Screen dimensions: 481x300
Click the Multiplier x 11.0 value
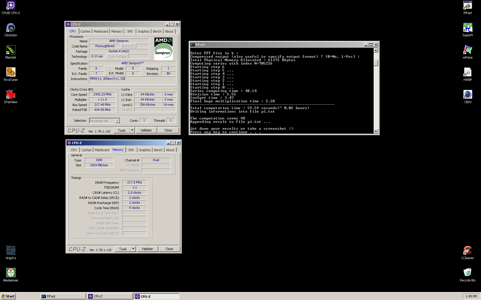tap(102, 99)
